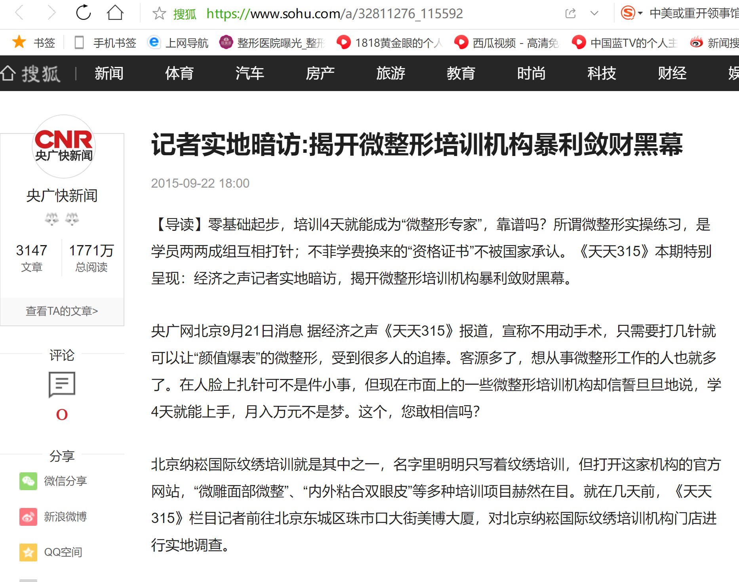Click the Sohu home house icon

[8, 73]
